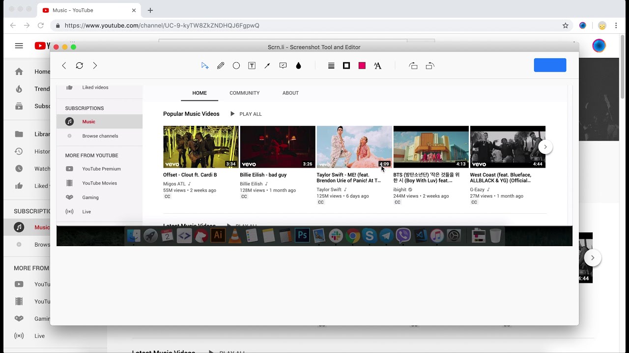
Task: Click the Telegram icon in captured dock
Action: (x=386, y=236)
